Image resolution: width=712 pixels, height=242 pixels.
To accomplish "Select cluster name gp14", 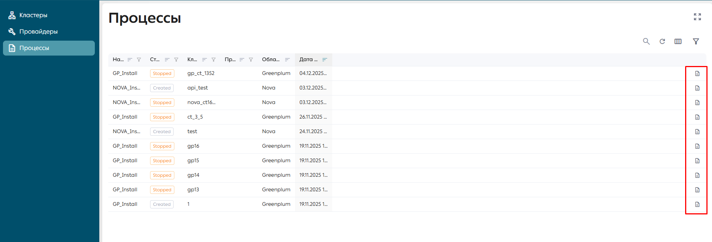I will pos(193,175).
